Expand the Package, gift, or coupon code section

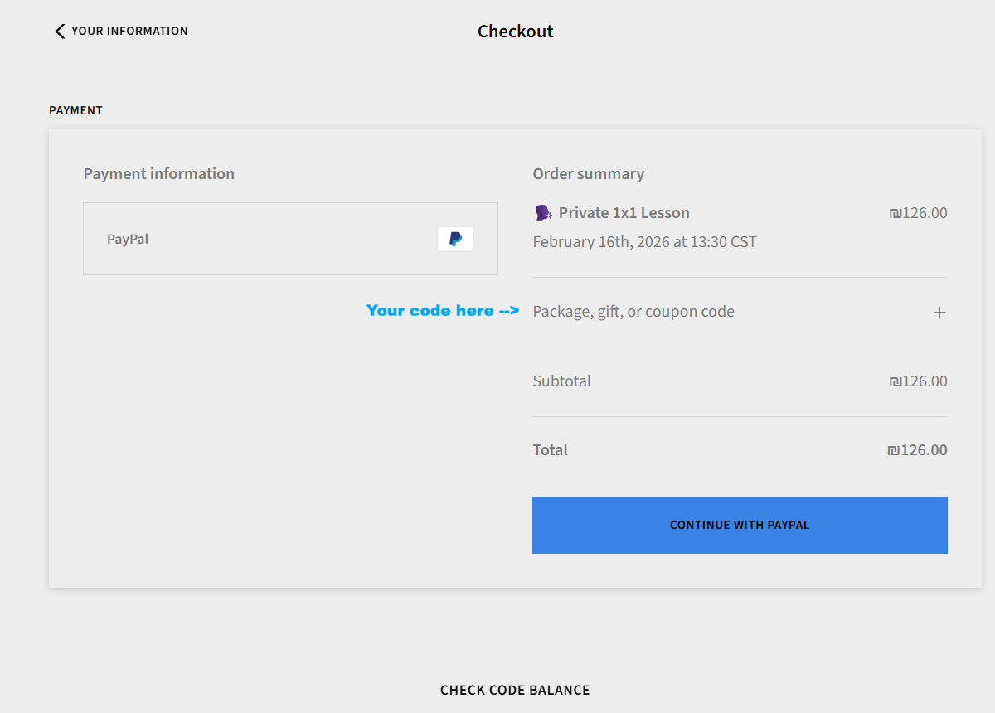(633, 311)
